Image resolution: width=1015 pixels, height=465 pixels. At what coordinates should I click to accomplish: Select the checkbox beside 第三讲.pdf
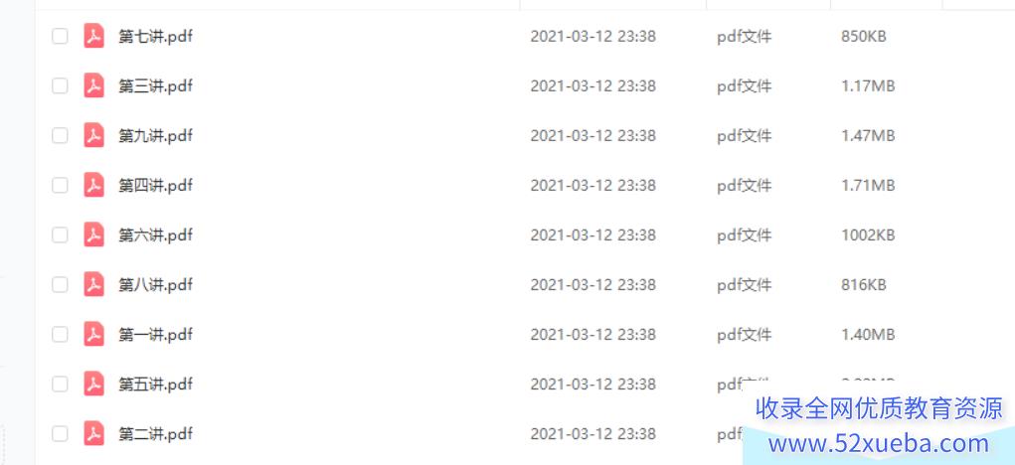click(60, 85)
